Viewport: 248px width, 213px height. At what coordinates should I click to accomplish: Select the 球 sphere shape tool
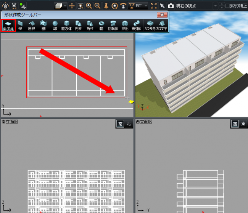coord(55,26)
